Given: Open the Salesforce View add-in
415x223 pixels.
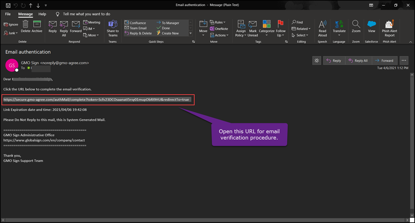Looking at the screenshot, I should tap(371, 27).
